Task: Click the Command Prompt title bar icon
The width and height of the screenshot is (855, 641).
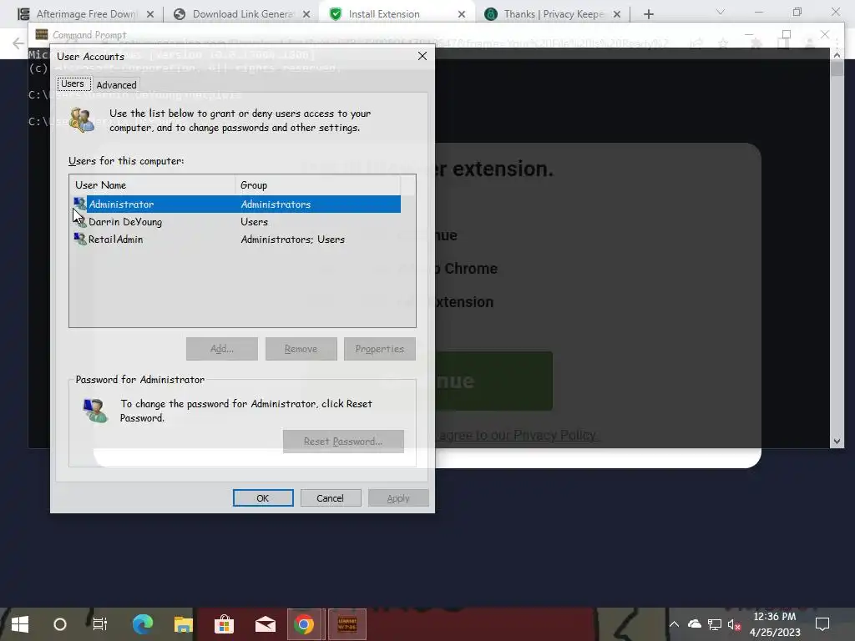Action: (x=42, y=34)
